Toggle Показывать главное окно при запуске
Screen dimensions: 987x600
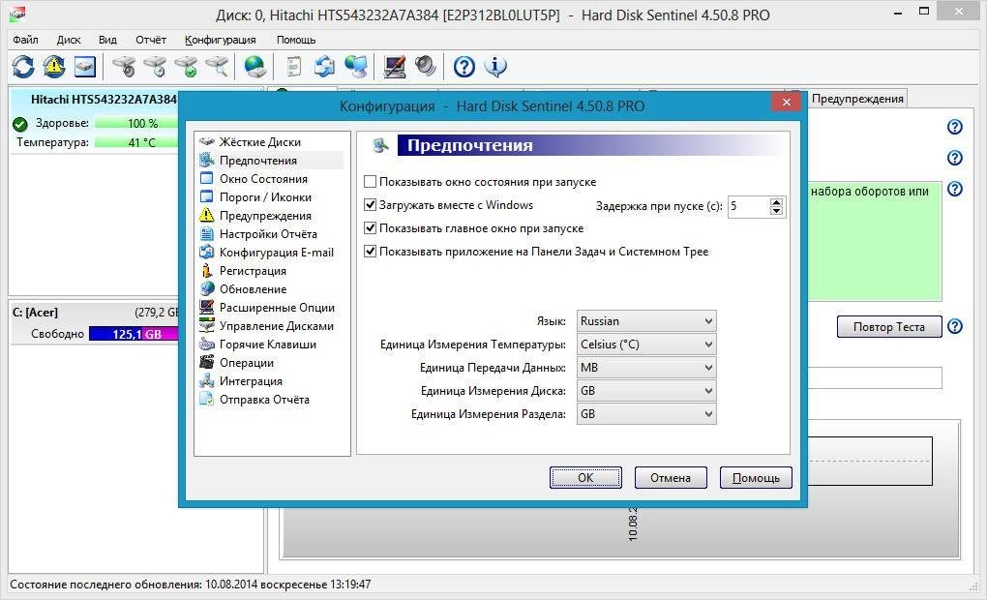tap(370, 228)
